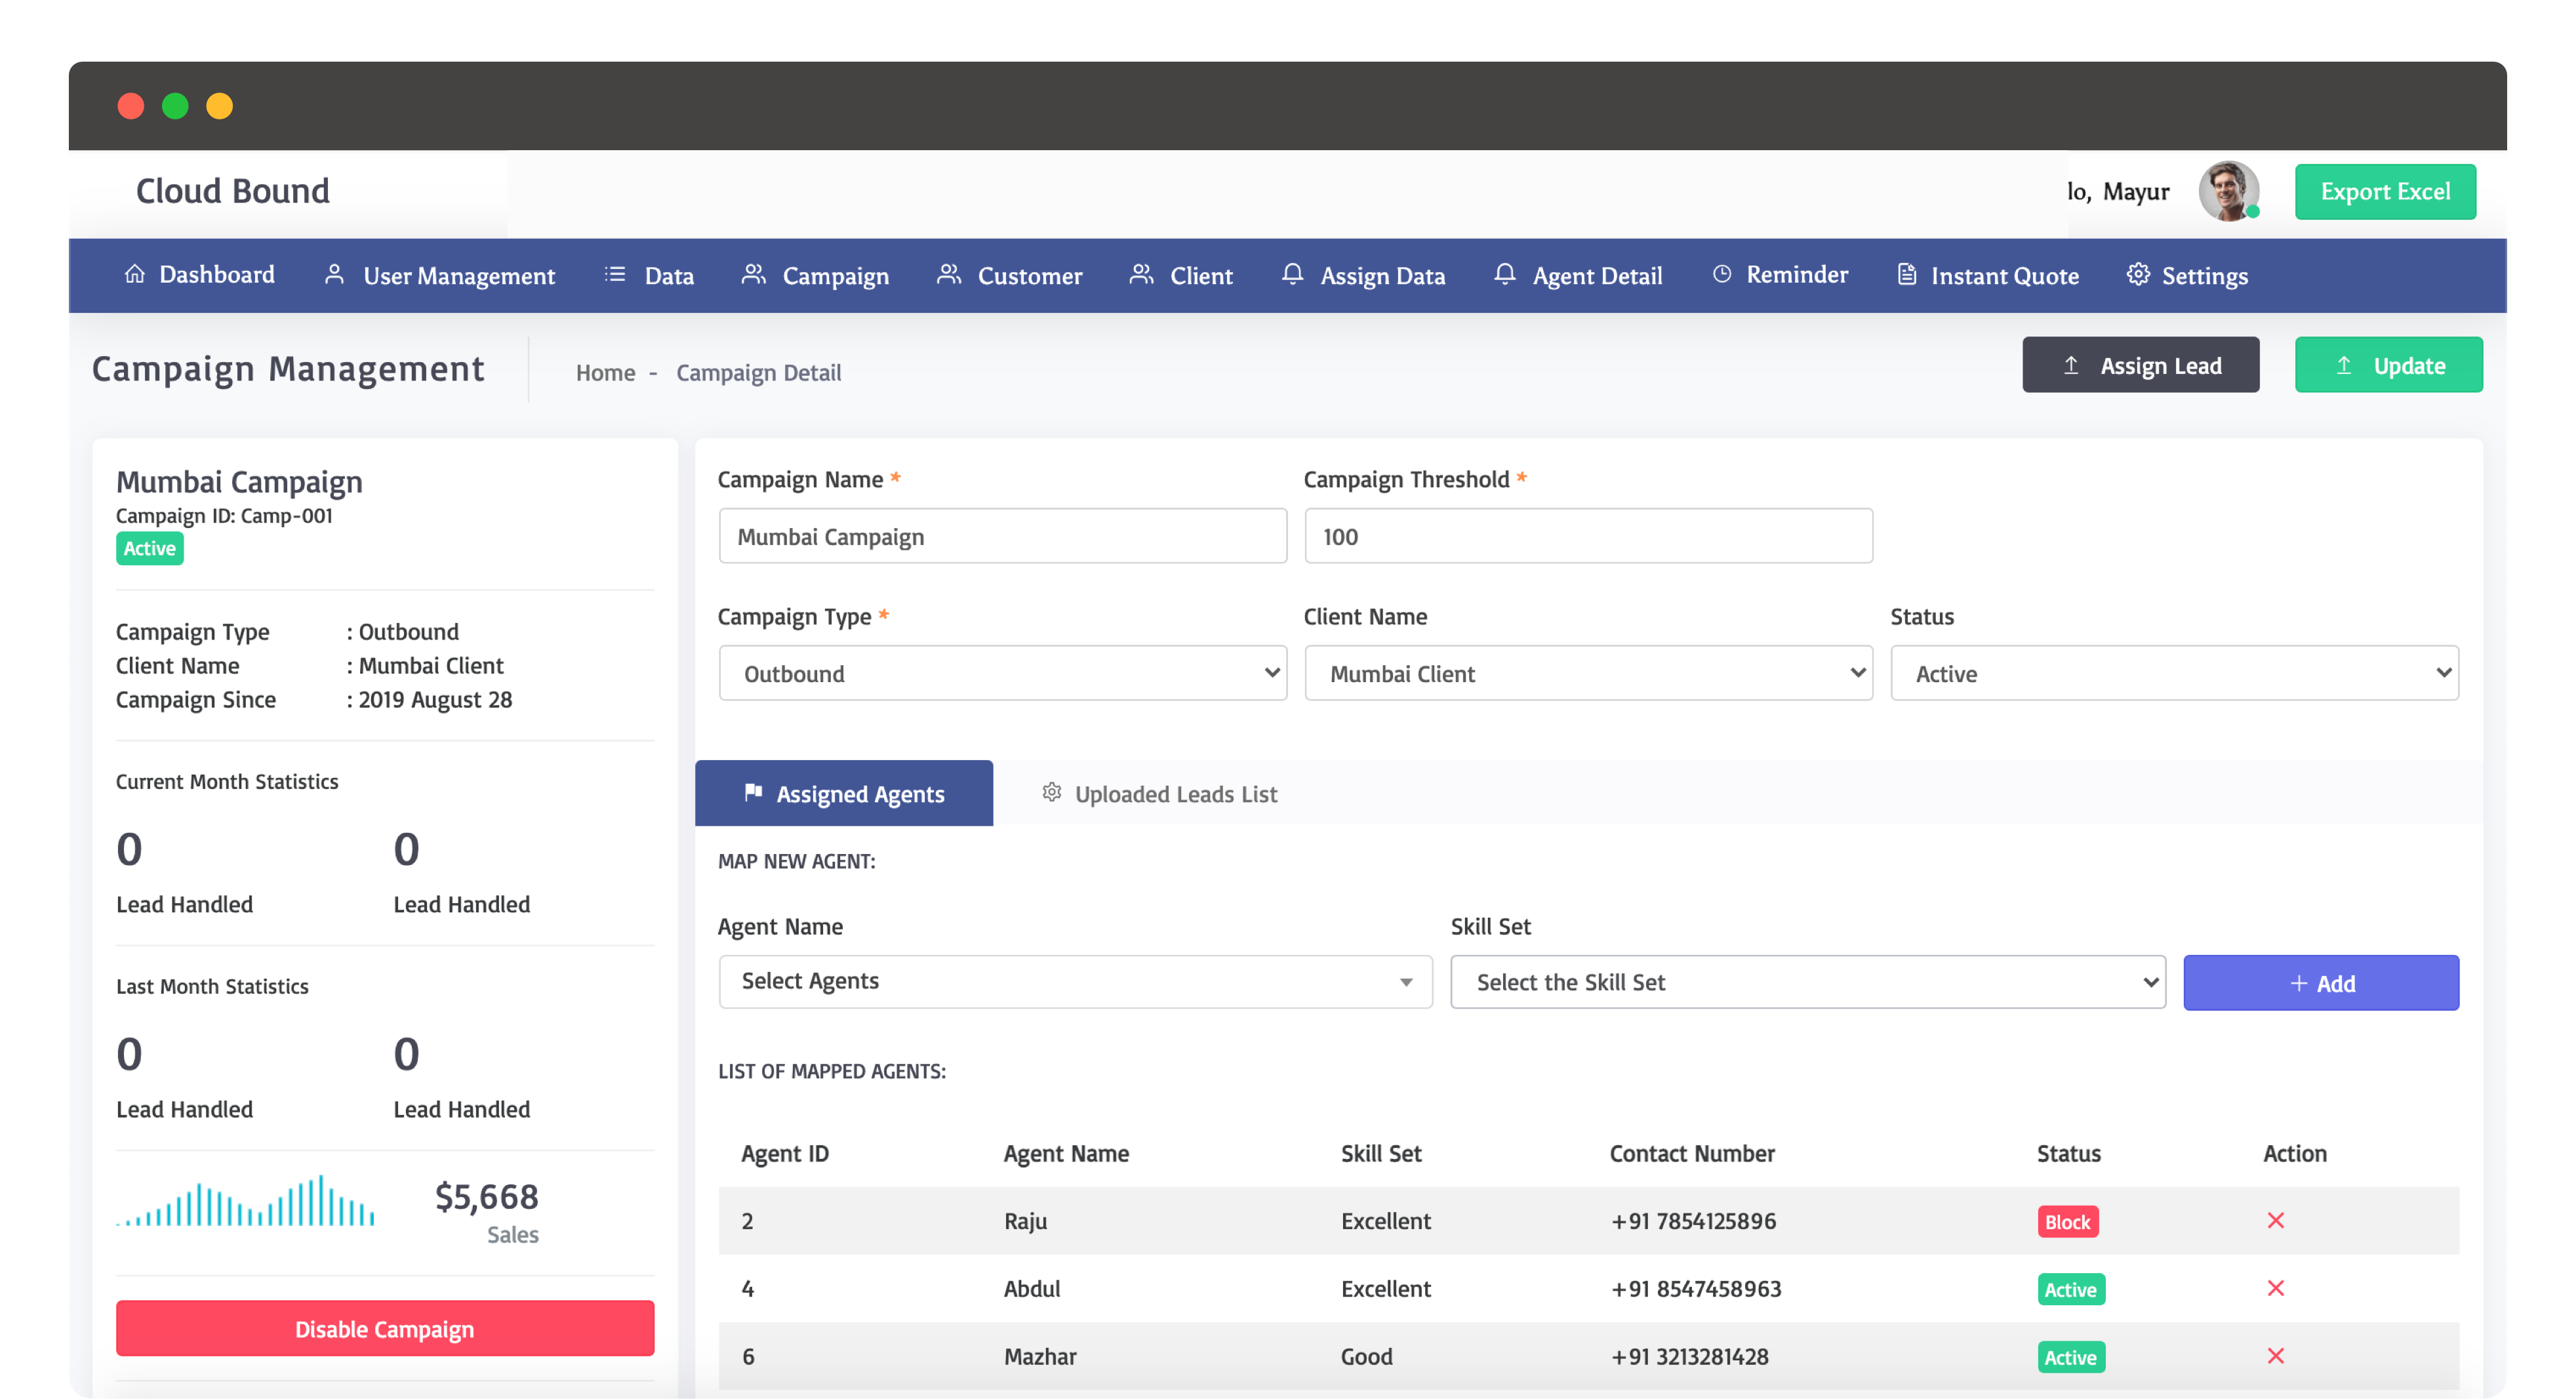Open the Client menu
This screenshot has width=2576, height=1399.
click(1181, 275)
